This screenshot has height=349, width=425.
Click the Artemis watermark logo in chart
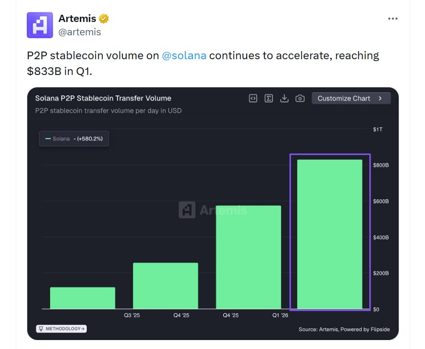pyautogui.click(x=187, y=210)
